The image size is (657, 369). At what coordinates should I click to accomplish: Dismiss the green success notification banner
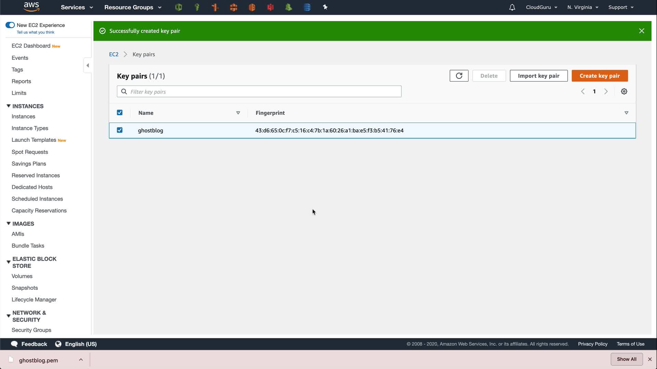[642, 31]
